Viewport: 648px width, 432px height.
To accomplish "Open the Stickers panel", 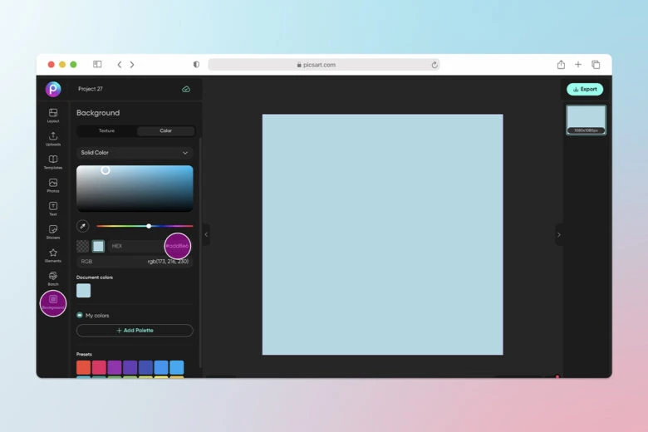I will tap(53, 230).
